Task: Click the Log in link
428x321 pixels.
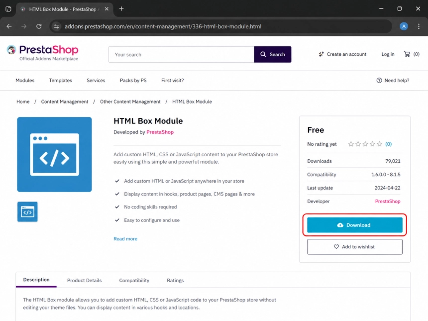Action: 388,54
